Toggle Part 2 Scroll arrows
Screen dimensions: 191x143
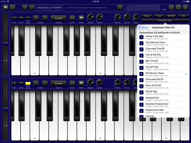click(x=72, y=83)
